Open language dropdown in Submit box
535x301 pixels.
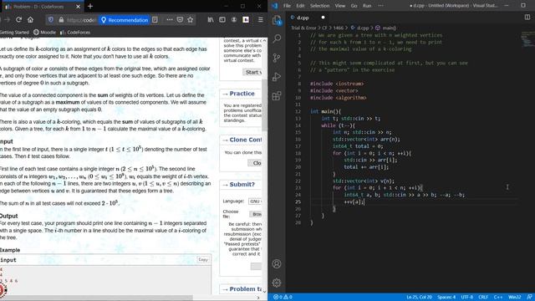255,202
